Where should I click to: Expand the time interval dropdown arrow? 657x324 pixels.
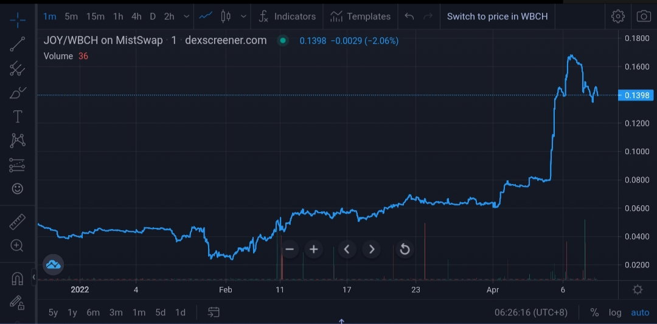(x=186, y=17)
